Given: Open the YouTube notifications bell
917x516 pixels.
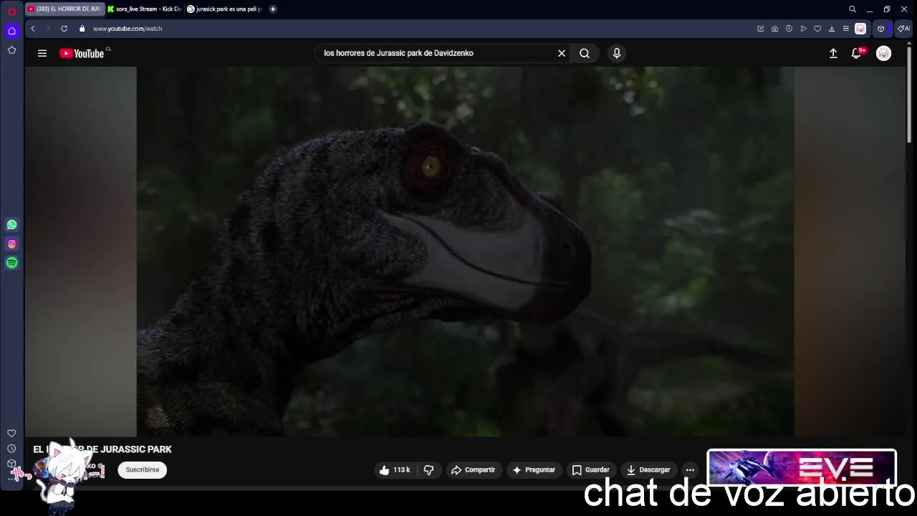Looking at the screenshot, I should click(856, 53).
